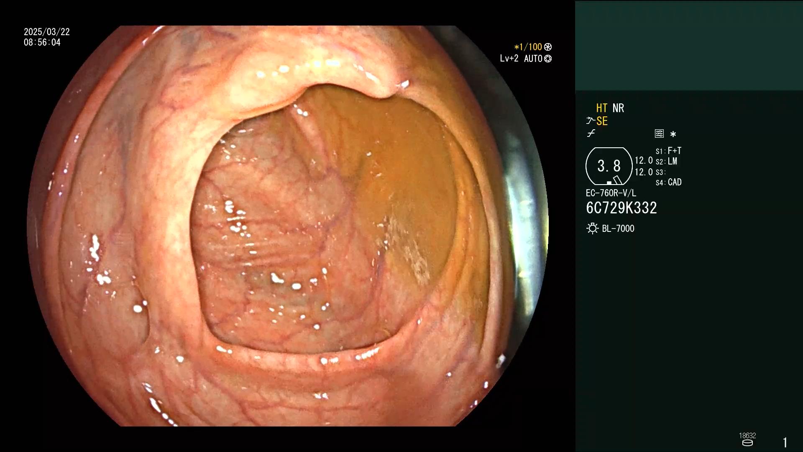Click the storage disk icon labeled 18632
This screenshot has width=803, height=452.
[x=747, y=443]
